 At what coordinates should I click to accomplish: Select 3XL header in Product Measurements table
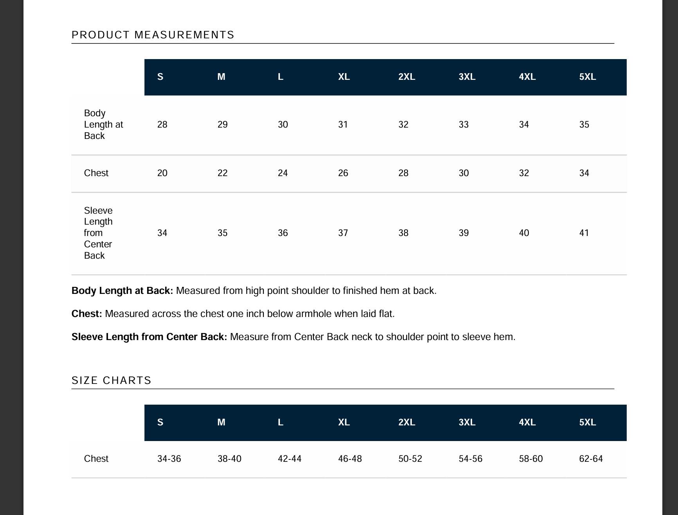[467, 77]
